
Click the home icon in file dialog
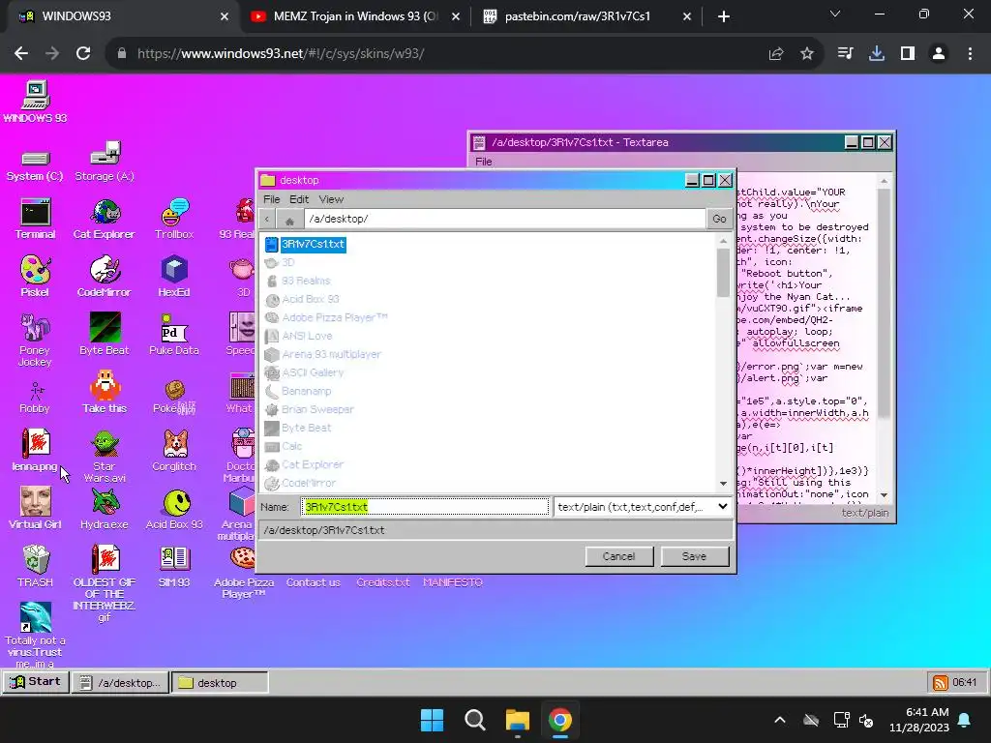click(x=289, y=220)
